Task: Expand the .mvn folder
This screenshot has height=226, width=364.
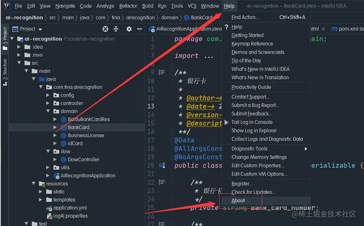Action: tap(19, 55)
